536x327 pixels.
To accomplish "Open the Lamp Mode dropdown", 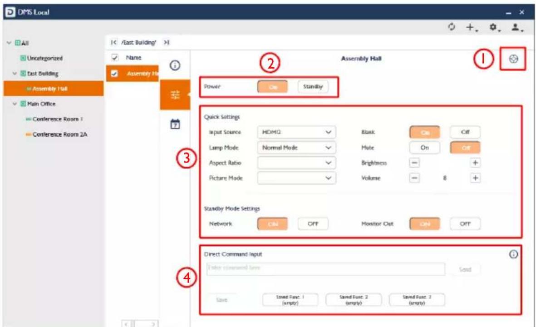I will coord(296,148).
